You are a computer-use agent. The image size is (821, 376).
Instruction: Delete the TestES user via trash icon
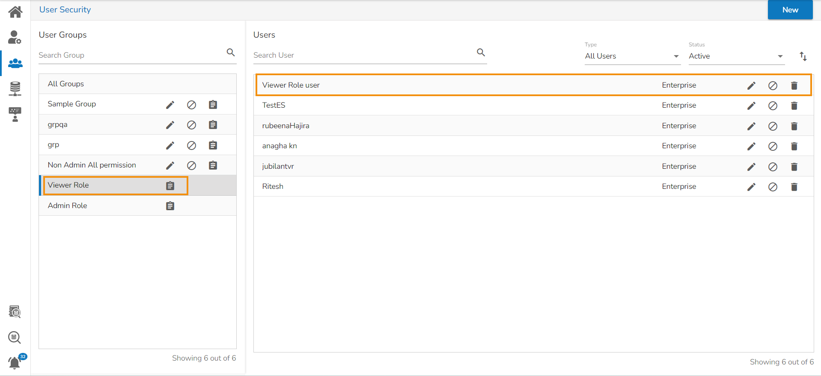point(794,106)
